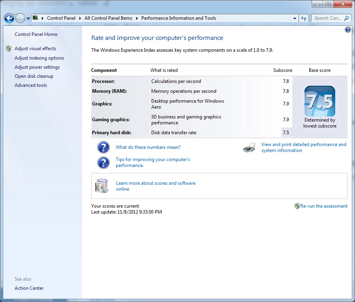Click the software box icon

101,186
